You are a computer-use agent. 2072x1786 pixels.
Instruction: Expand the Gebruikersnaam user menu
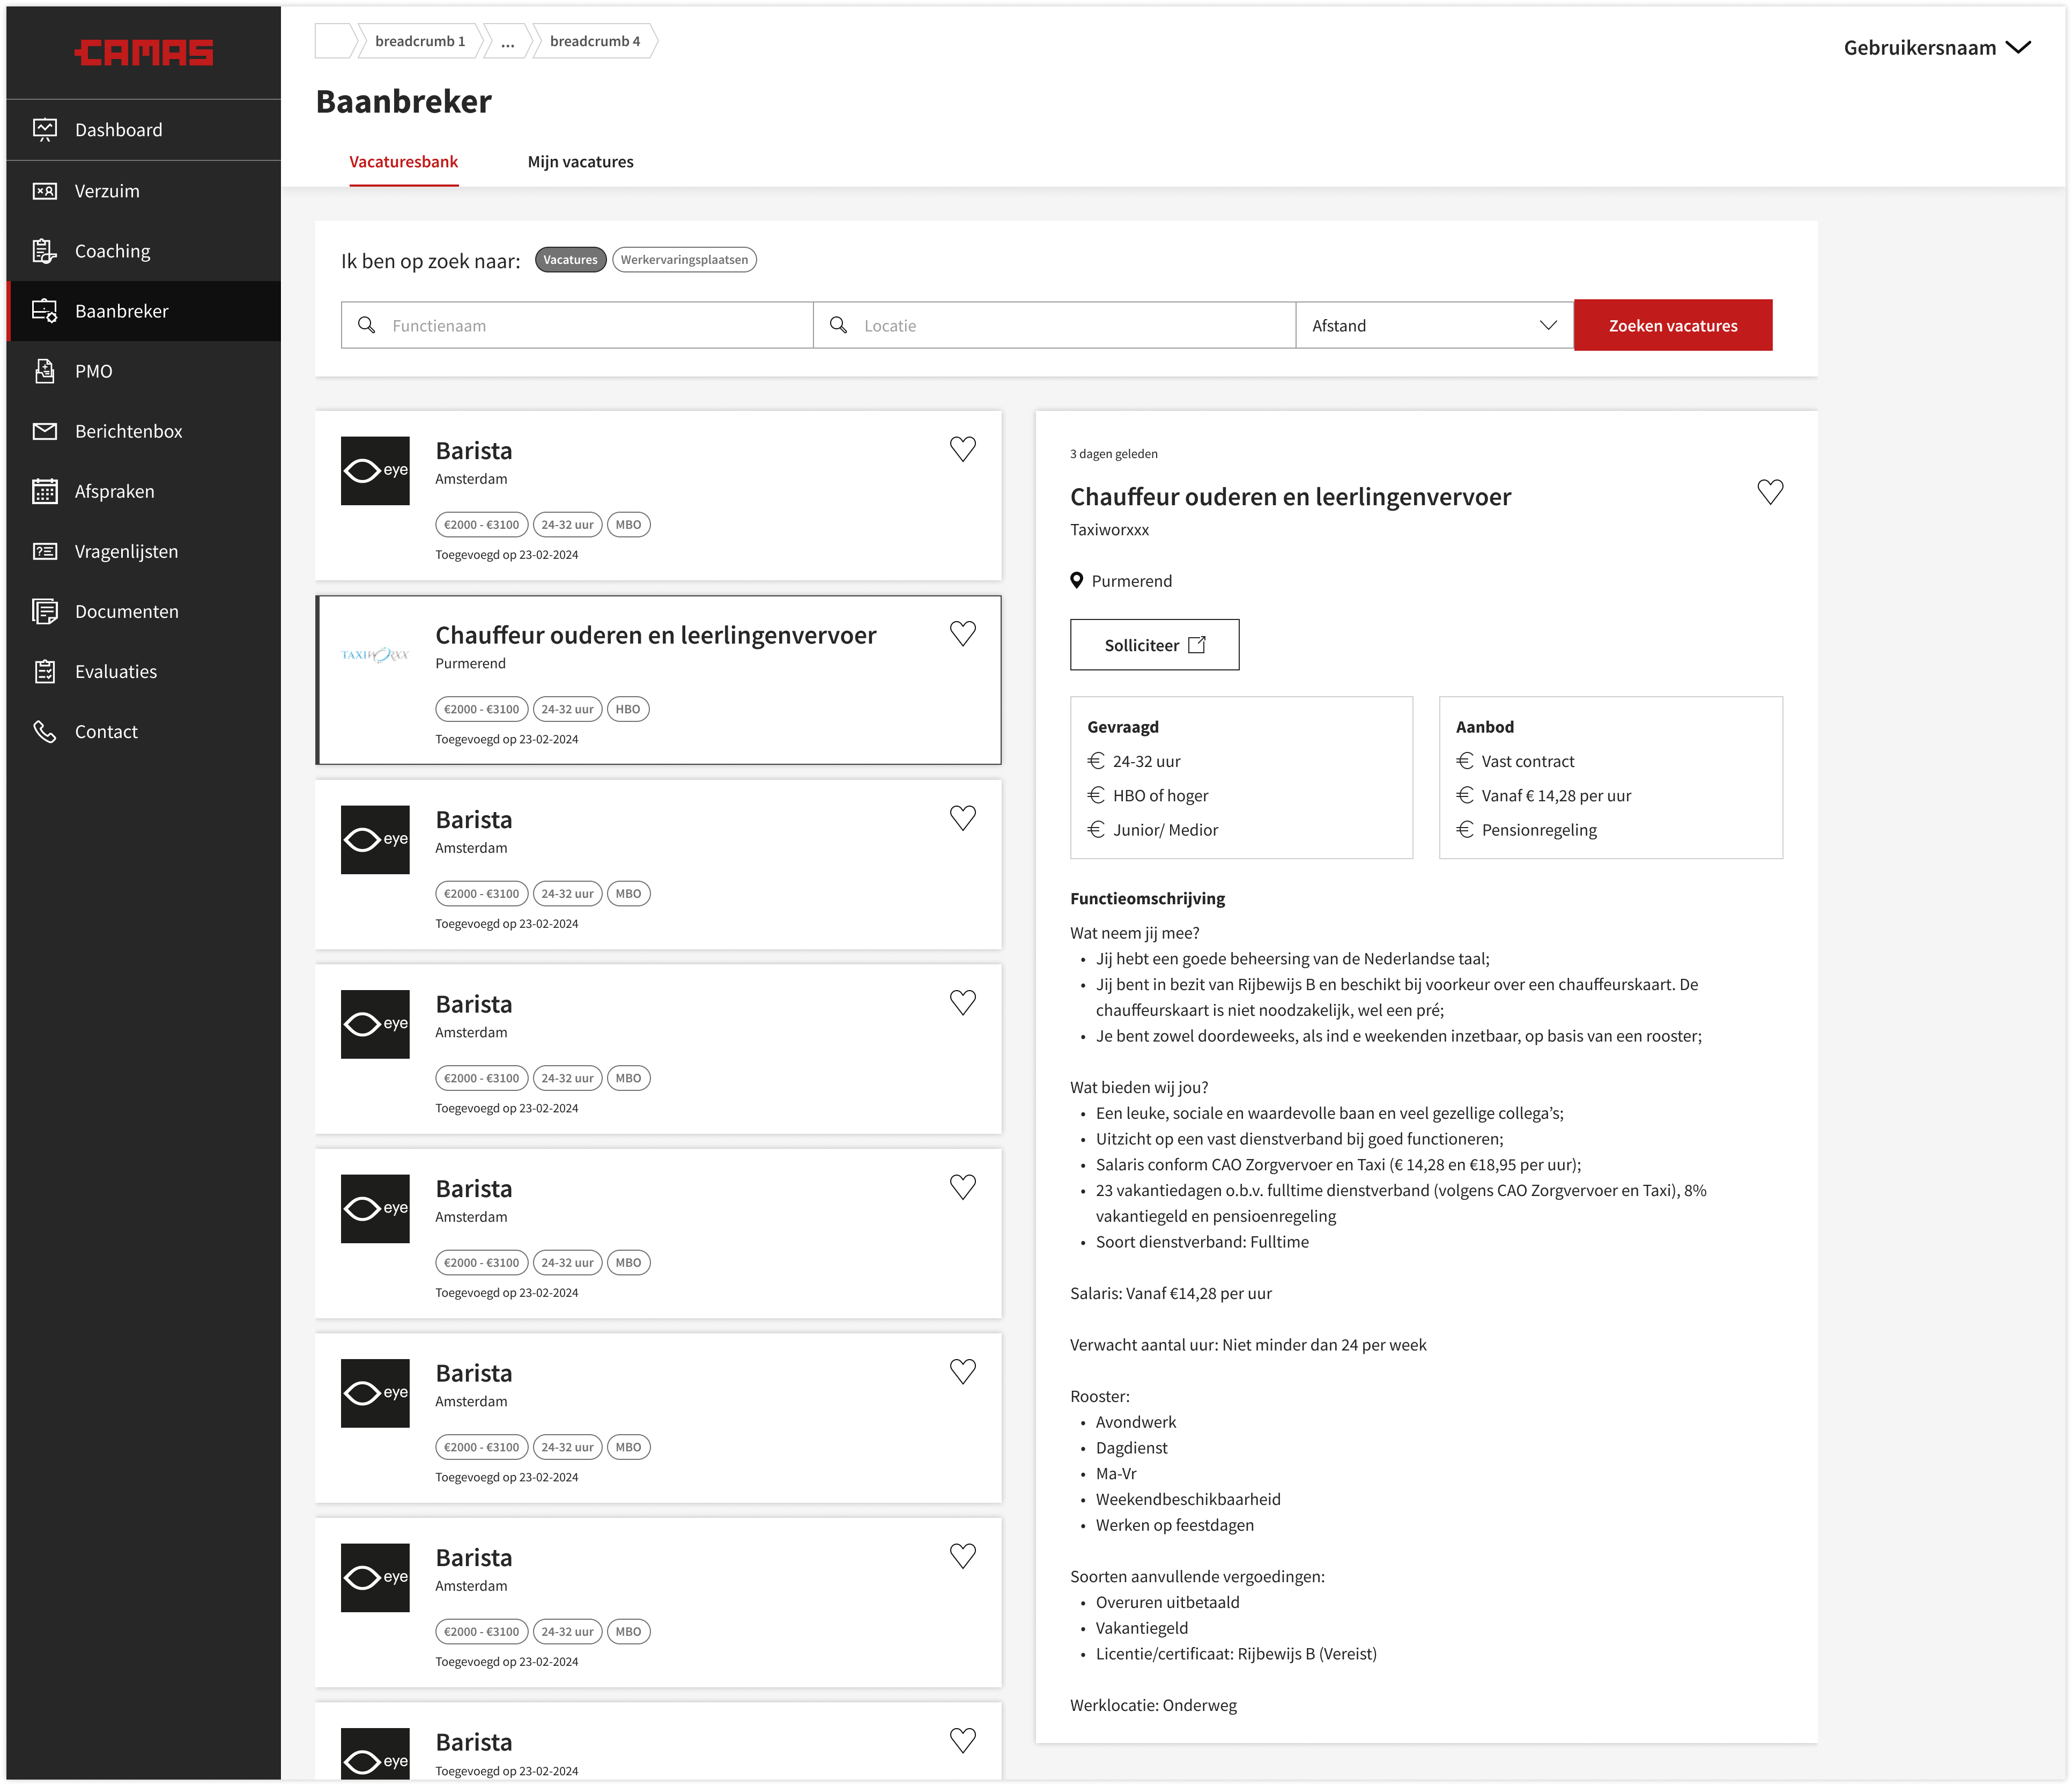tap(1937, 47)
